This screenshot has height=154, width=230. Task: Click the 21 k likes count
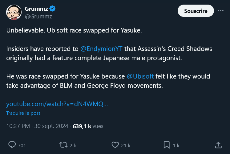[x=125, y=145]
